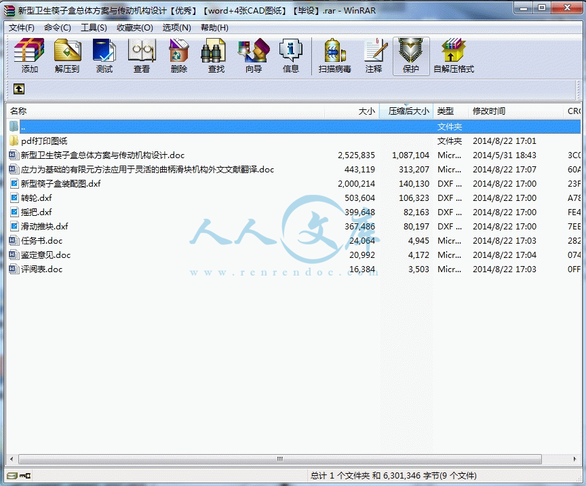Viewport: 586px width, 486px height.
Task: Click the Add (添加) toolbar icon
Action: [x=29, y=56]
